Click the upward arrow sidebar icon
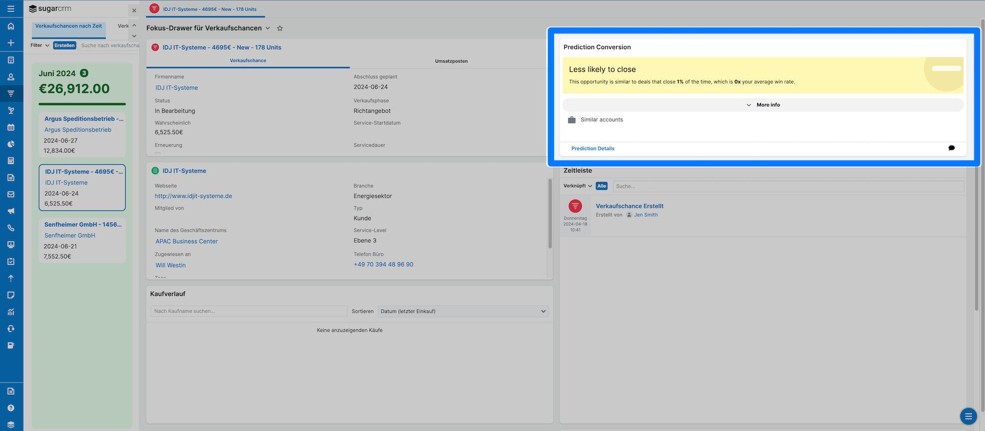985x431 pixels. [11, 278]
